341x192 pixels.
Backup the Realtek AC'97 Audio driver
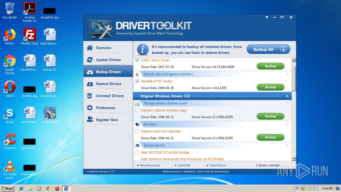click(x=270, y=87)
